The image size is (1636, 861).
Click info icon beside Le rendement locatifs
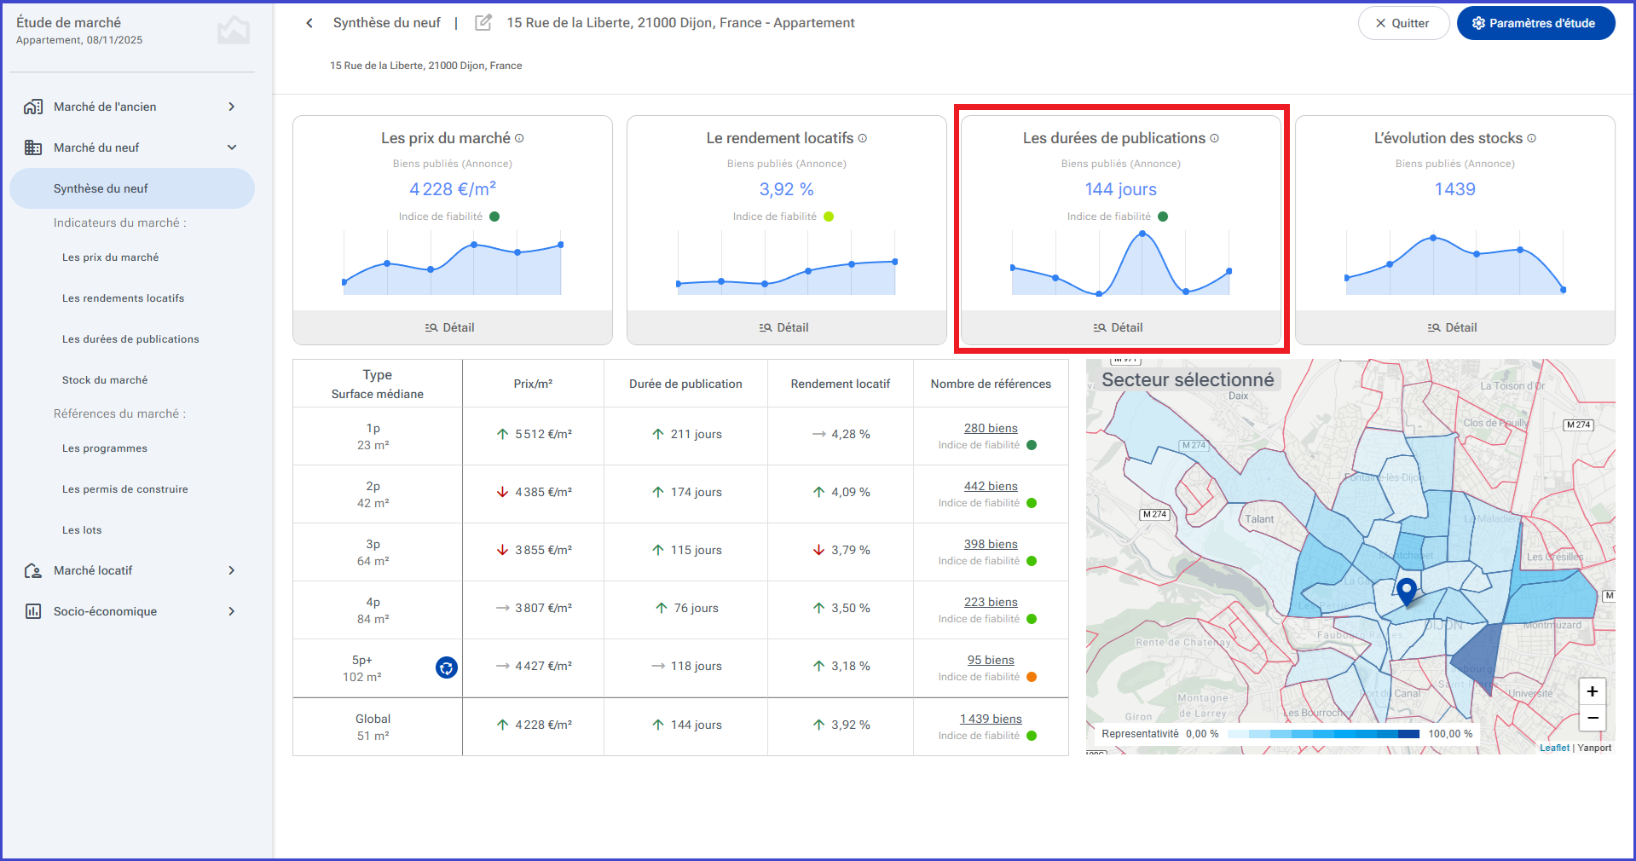pyautogui.click(x=862, y=138)
